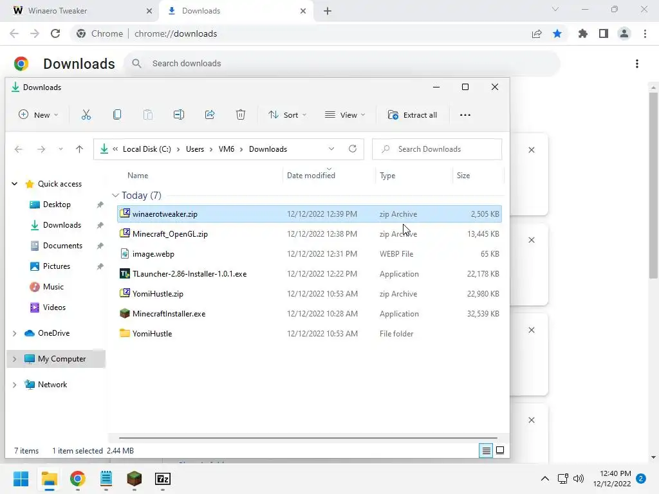Click the Share icon in Explorer toolbar
This screenshot has height=494, width=659.
tap(210, 114)
